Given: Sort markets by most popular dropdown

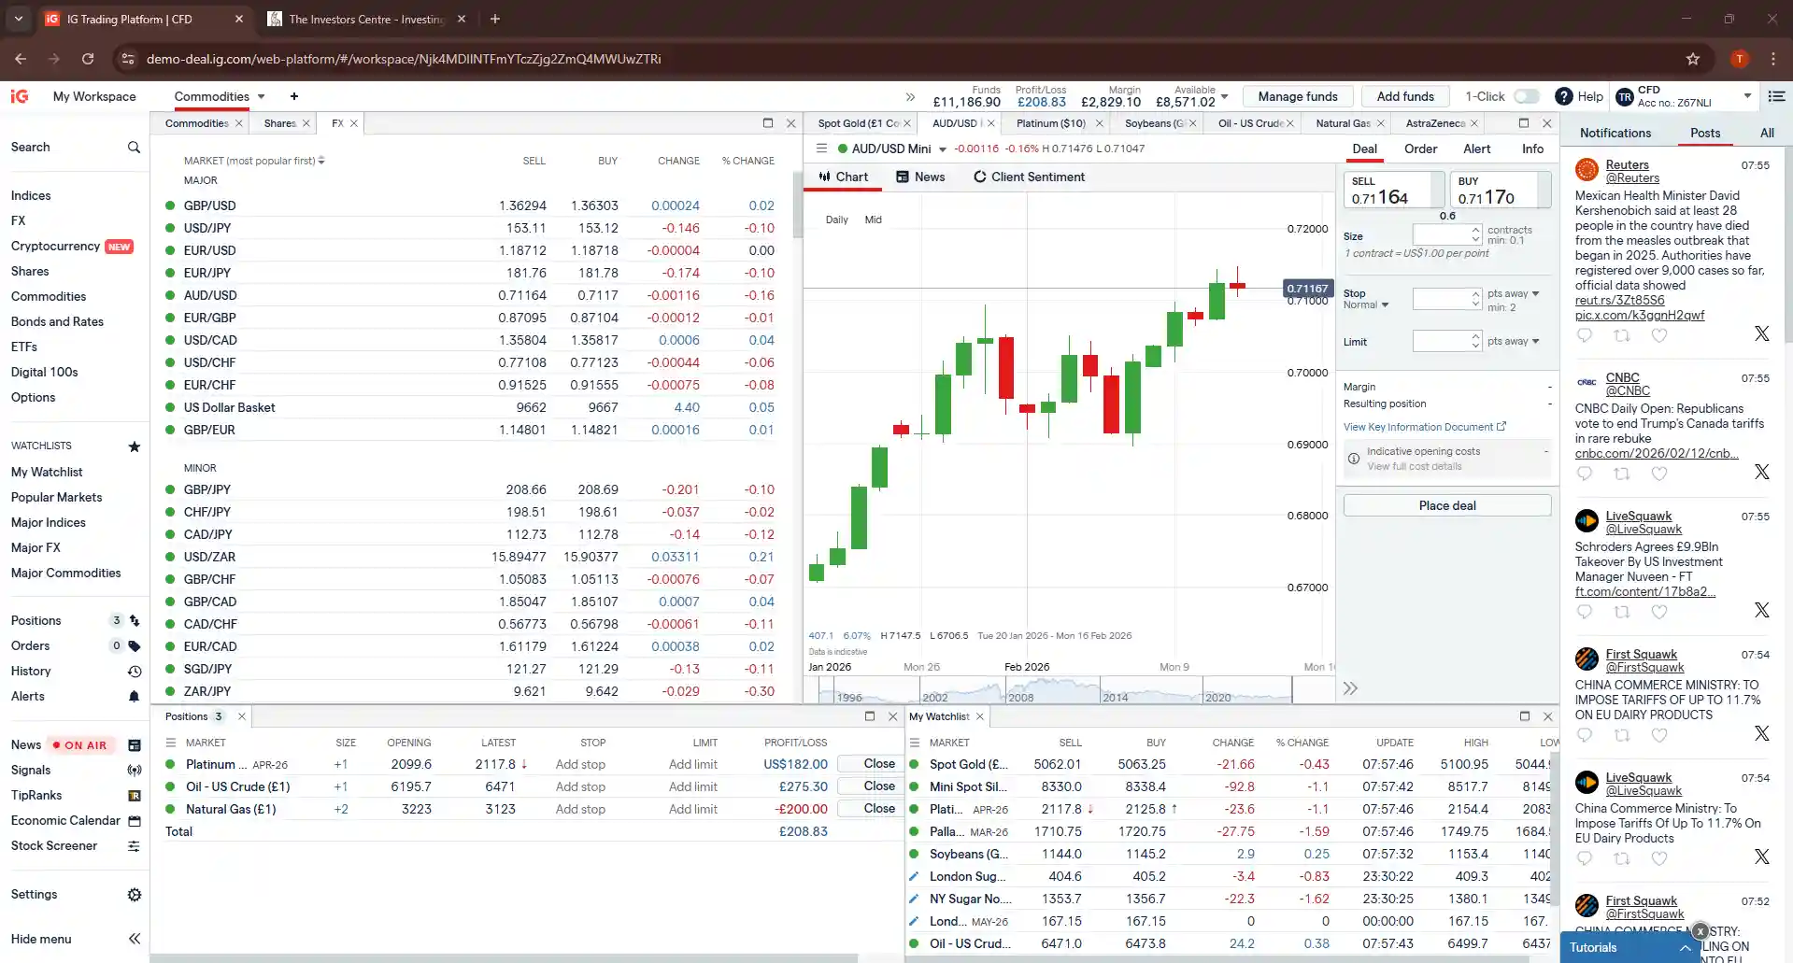Looking at the screenshot, I should tap(320, 161).
